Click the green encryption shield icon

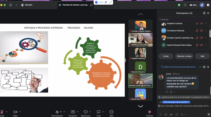click(x=179, y=5)
